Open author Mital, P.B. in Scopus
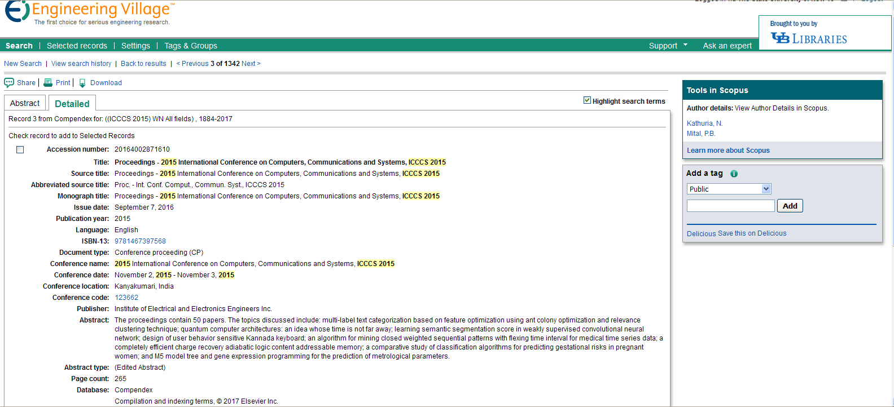This screenshot has width=894, height=407. tap(701, 134)
